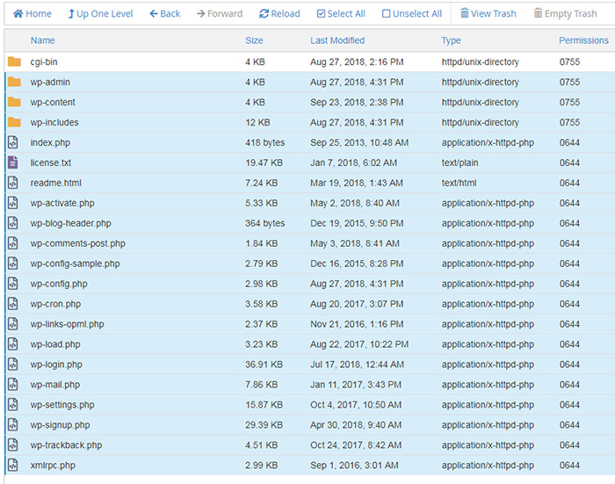Click the wp-links-opml.php file icon
Screen dimensions: 615x484
(13, 324)
